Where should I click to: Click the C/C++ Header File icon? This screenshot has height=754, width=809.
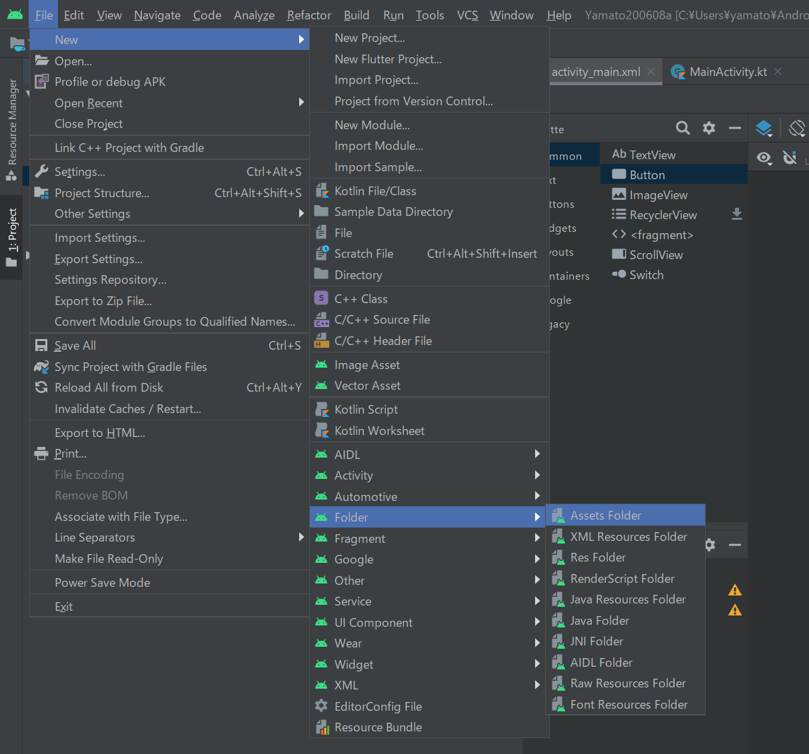pos(322,341)
